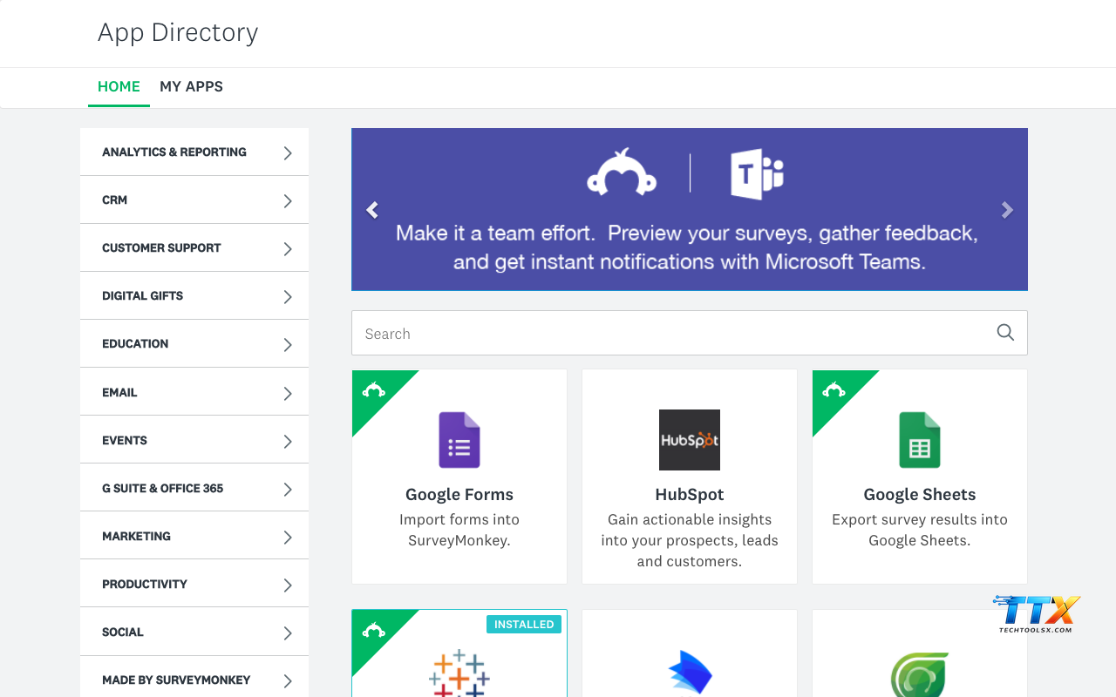Click SurveyMonkey badge on Google Forms card

374,390
